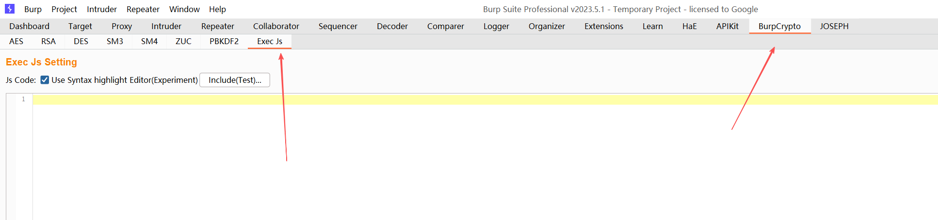Open the Logger tab
Image resolution: width=938 pixels, height=220 pixels.
click(496, 26)
